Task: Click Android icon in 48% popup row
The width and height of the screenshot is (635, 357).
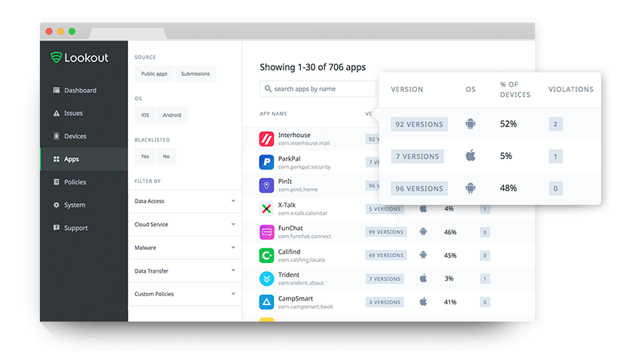Action: (470, 188)
